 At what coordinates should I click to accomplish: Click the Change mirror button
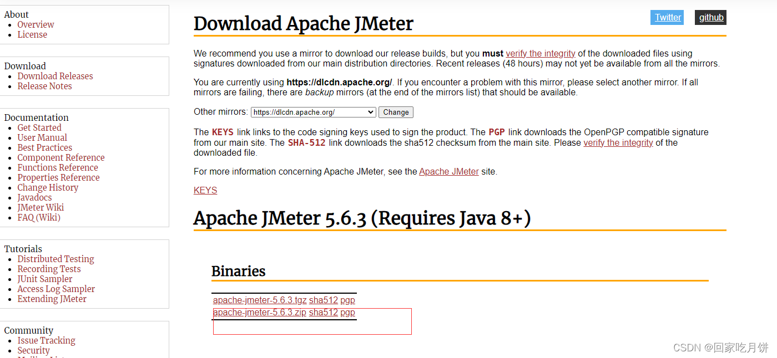tap(396, 112)
